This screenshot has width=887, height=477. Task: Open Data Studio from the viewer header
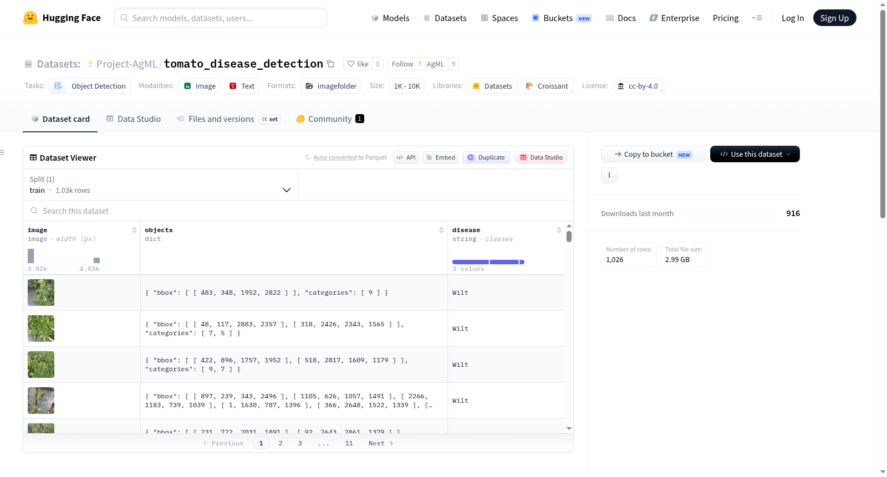[541, 157]
